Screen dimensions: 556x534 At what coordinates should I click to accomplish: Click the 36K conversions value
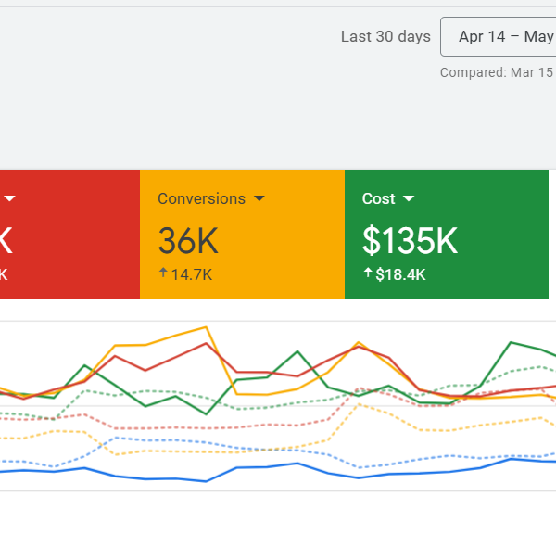pos(188,241)
